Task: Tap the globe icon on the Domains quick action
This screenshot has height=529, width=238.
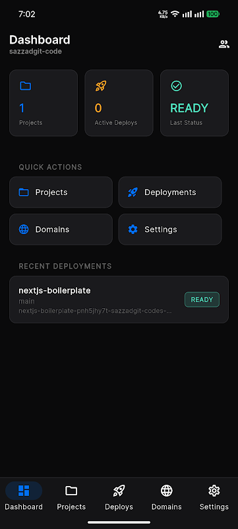Action: pos(24,229)
